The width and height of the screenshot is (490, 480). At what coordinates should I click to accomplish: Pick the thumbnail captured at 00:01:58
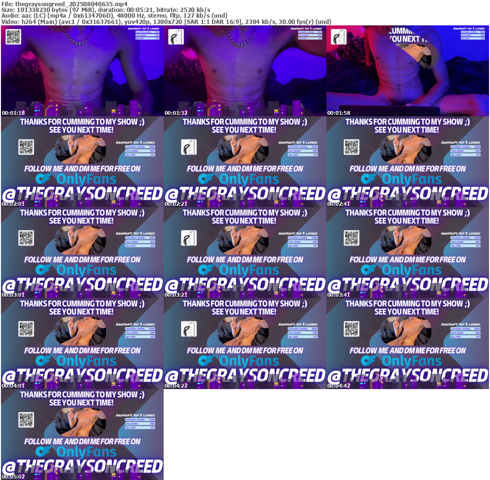408,71
